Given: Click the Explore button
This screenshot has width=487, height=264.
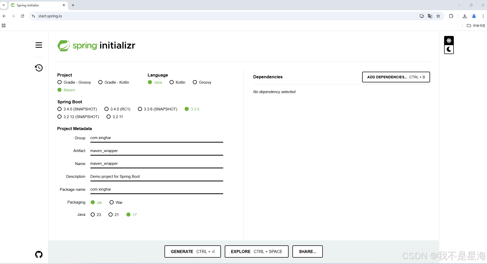Looking at the screenshot, I should 257,252.
